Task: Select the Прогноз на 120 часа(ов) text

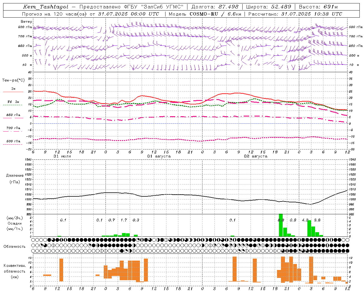Action: click(55, 14)
